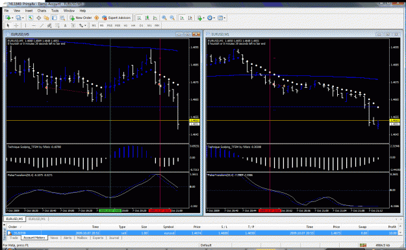406x250 pixels.
Task: Switch timeframe to M1
Action: click(94, 25)
